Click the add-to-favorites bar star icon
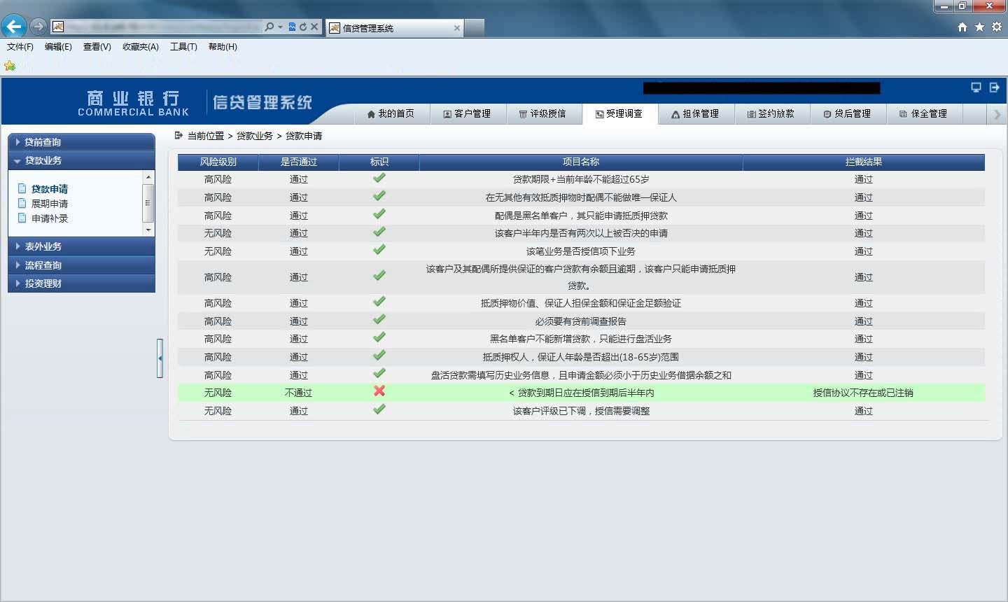The width and height of the screenshot is (1008, 602). click(10, 66)
